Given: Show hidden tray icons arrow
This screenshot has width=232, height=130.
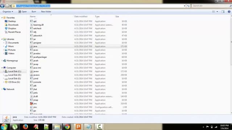Looking at the screenshot, I should point(203,127).
